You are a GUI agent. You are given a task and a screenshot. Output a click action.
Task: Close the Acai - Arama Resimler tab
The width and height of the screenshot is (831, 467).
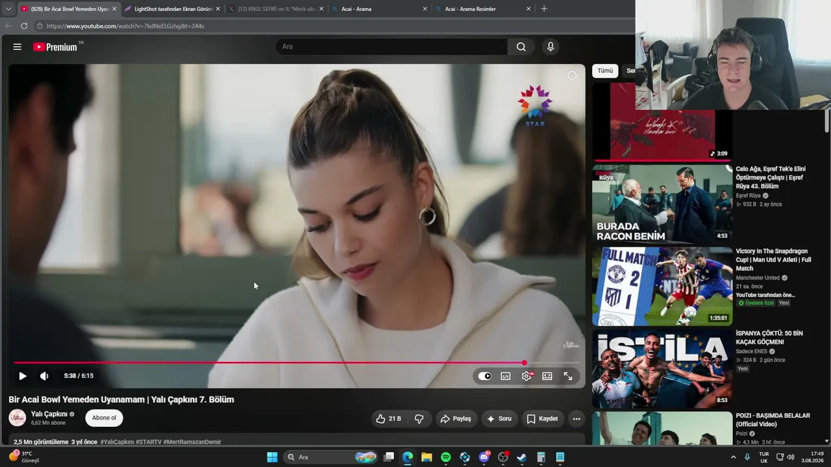pyautogui.click(x=528, y=9)
